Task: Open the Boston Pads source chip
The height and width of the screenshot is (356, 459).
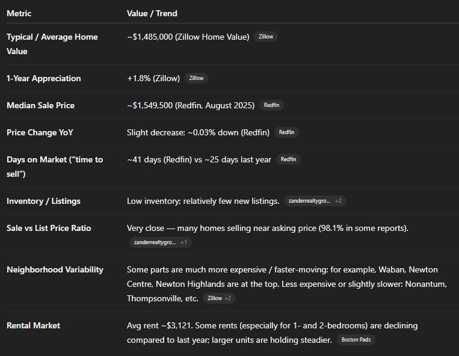Action: coord(356,340)
